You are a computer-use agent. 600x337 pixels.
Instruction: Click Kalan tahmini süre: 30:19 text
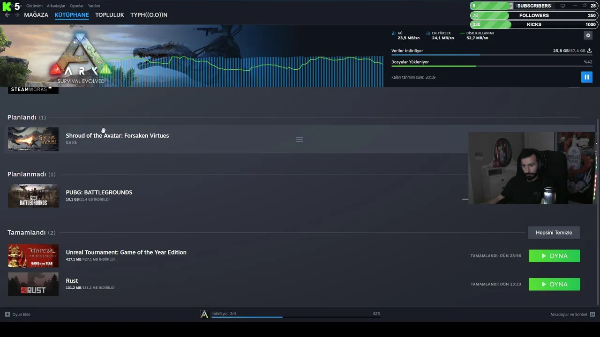point(413,77)
